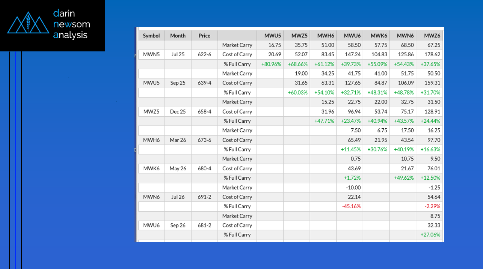Image resolution: width=483 pixels, height=269 pixels.
Task: Click the Month column header
Action: pos(178,36)
